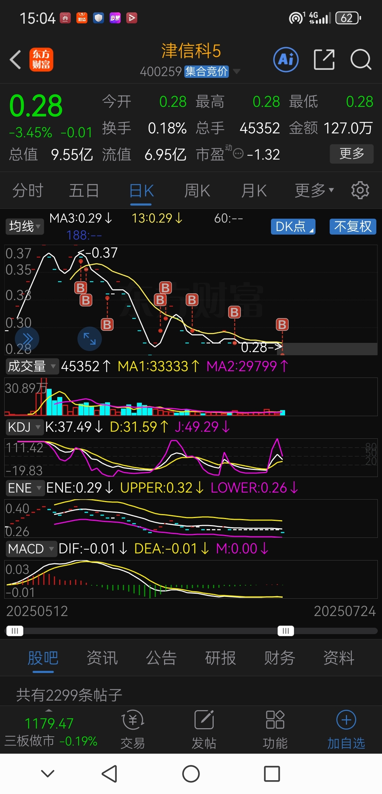Image resolution: width=382 pixels, height=794 pixels.
Task: Switch to 五日 chart tab
Action: tap(84, 190)
